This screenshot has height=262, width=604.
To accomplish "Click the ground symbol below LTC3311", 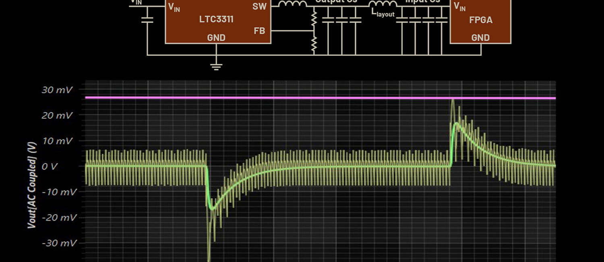I will [216, 66].
